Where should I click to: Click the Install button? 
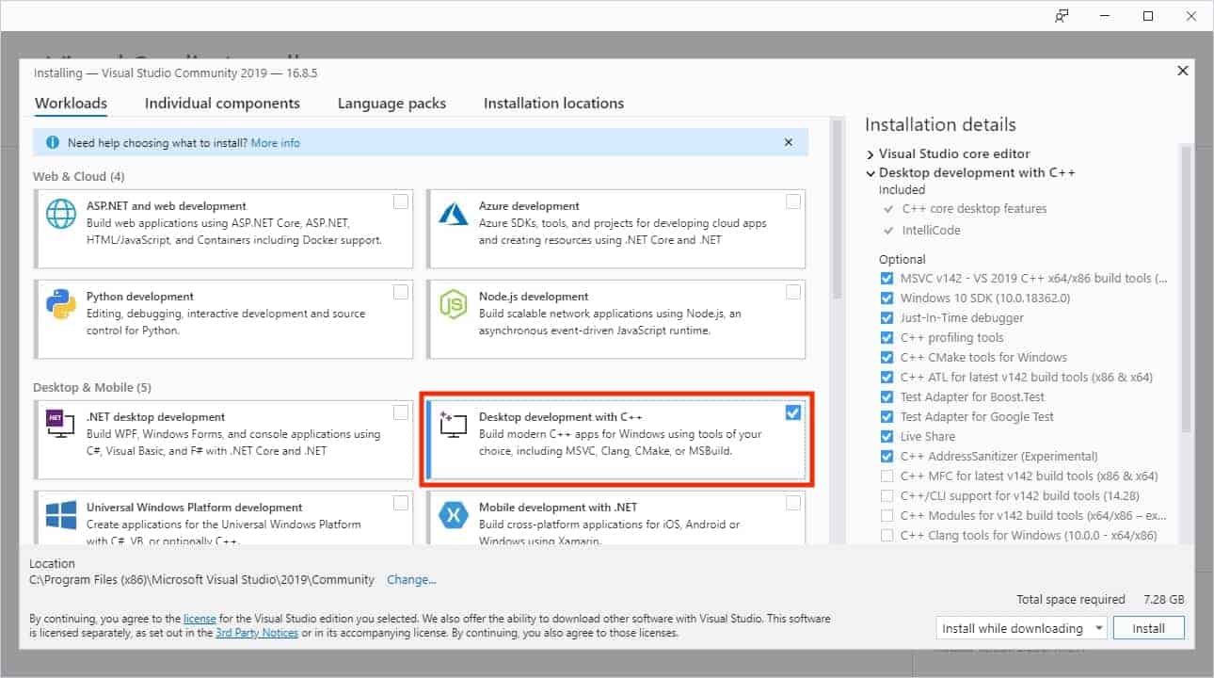[x=1148, y=628]
